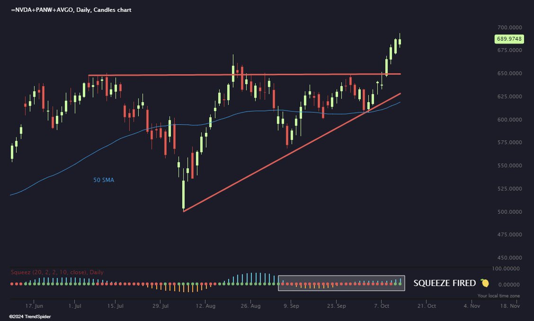
Task: Click the 50 SMA label
Action: point(104,180)
